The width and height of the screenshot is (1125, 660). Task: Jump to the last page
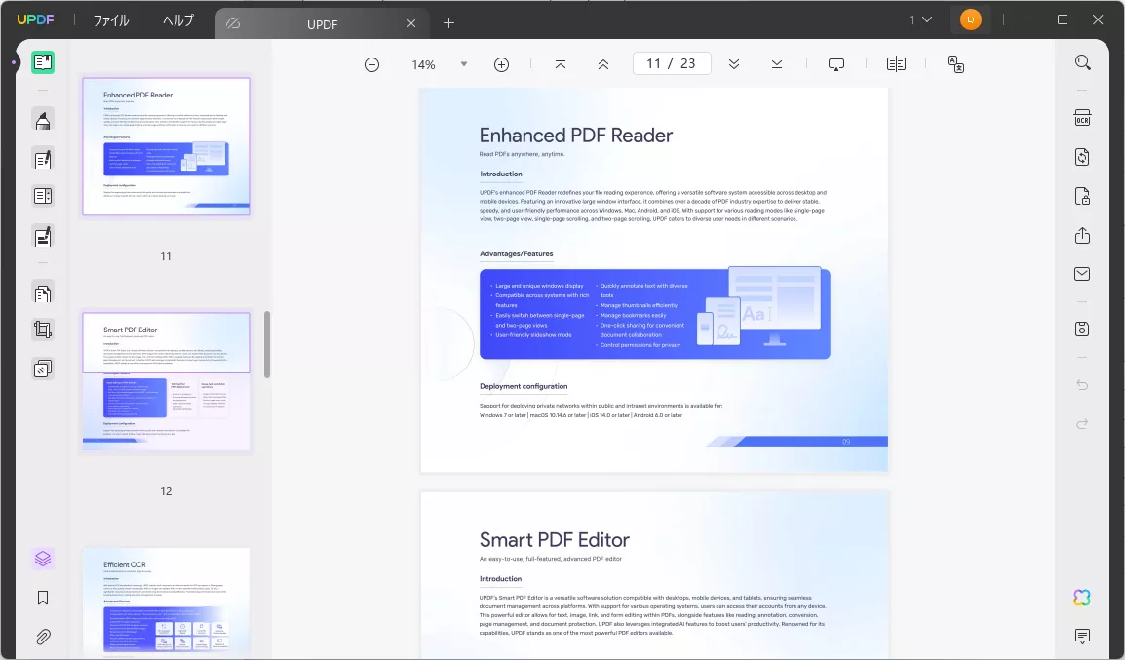777,64
